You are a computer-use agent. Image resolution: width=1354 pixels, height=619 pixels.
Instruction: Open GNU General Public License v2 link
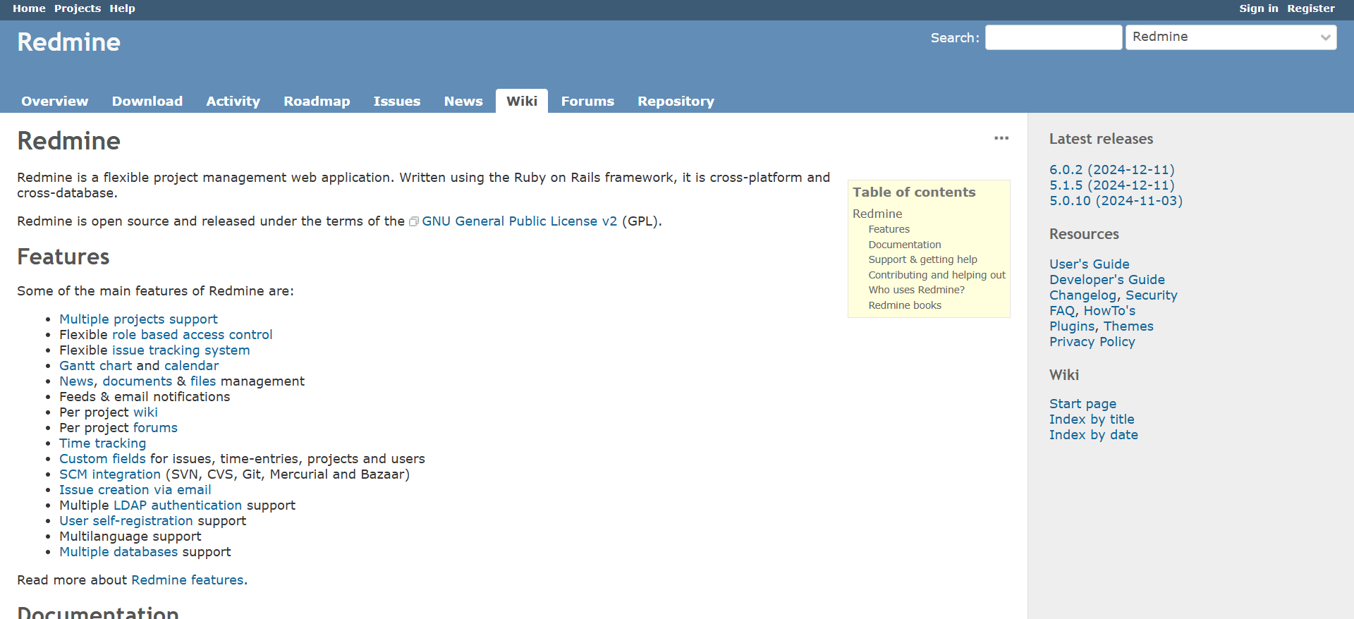point(519,221)
